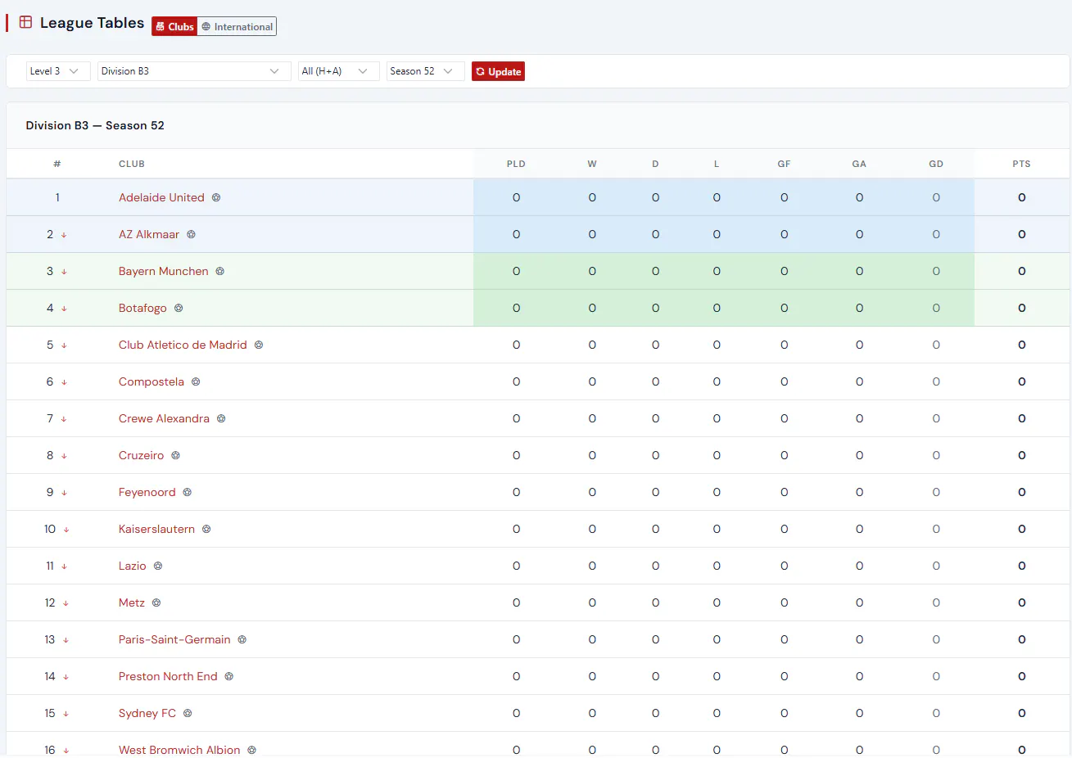
Task: Click the down arrow in row 14
Action: point(66,677)
